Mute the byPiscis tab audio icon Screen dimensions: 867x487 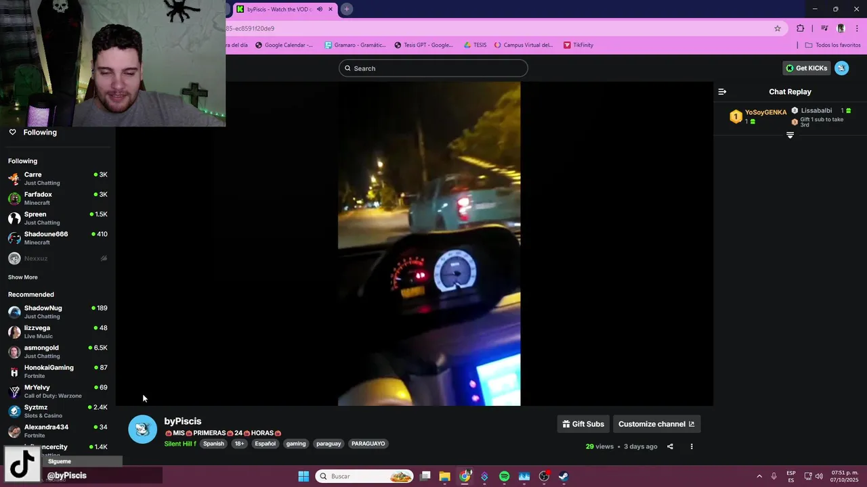(320, 9)
